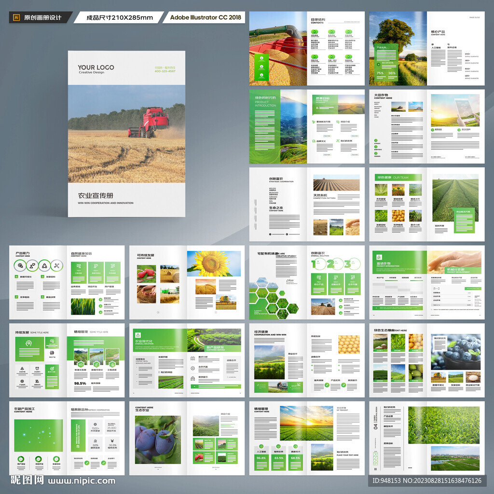Click the '98.5%' statistic
494x494 pixels.
tap(80, 384)
